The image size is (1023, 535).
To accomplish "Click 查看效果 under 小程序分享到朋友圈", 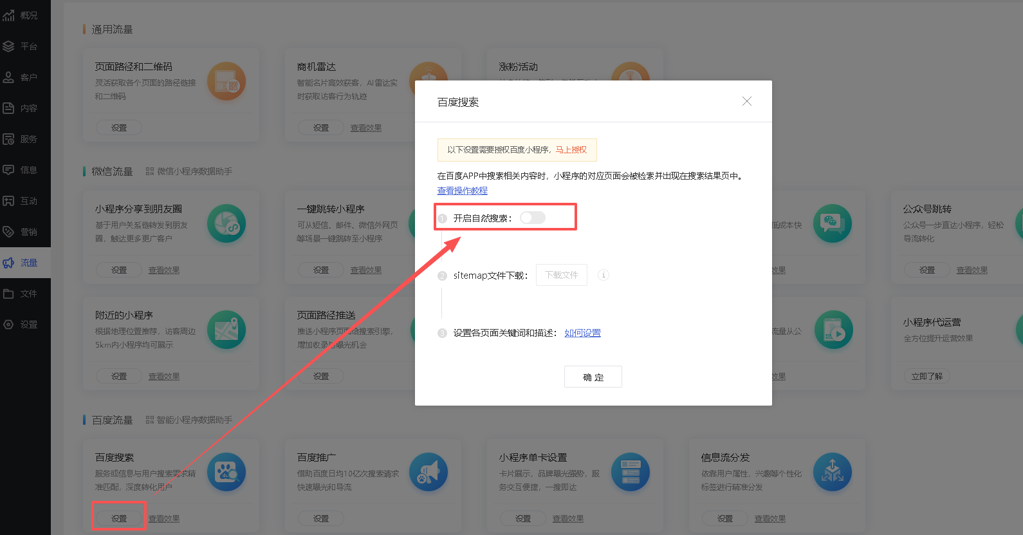I will [x=164, y=270].
